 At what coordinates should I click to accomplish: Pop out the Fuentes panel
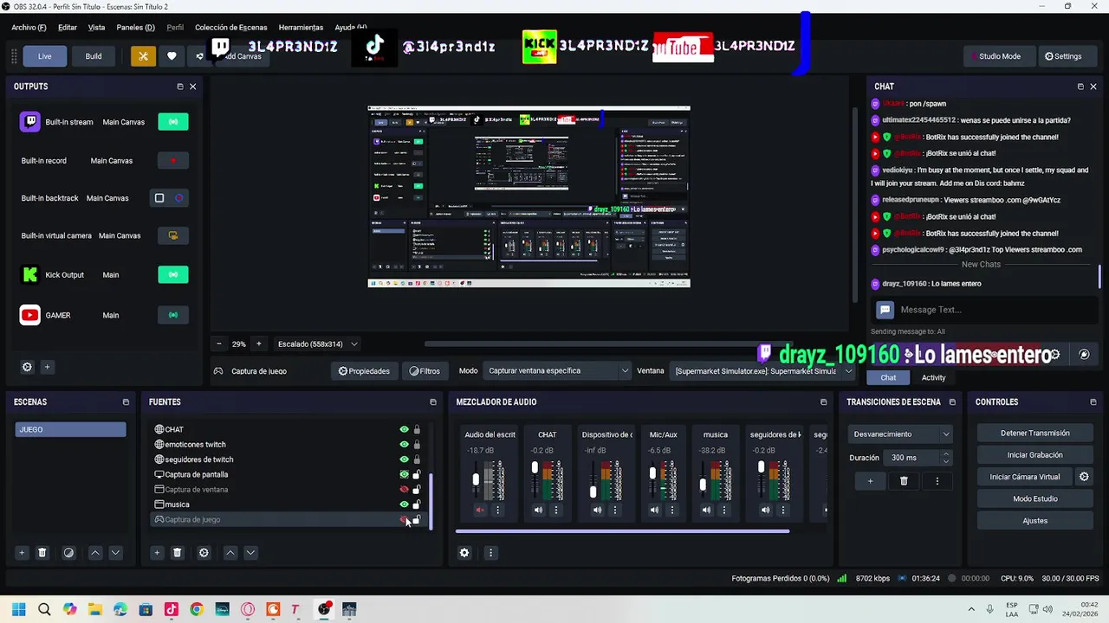tap(433, 402)
